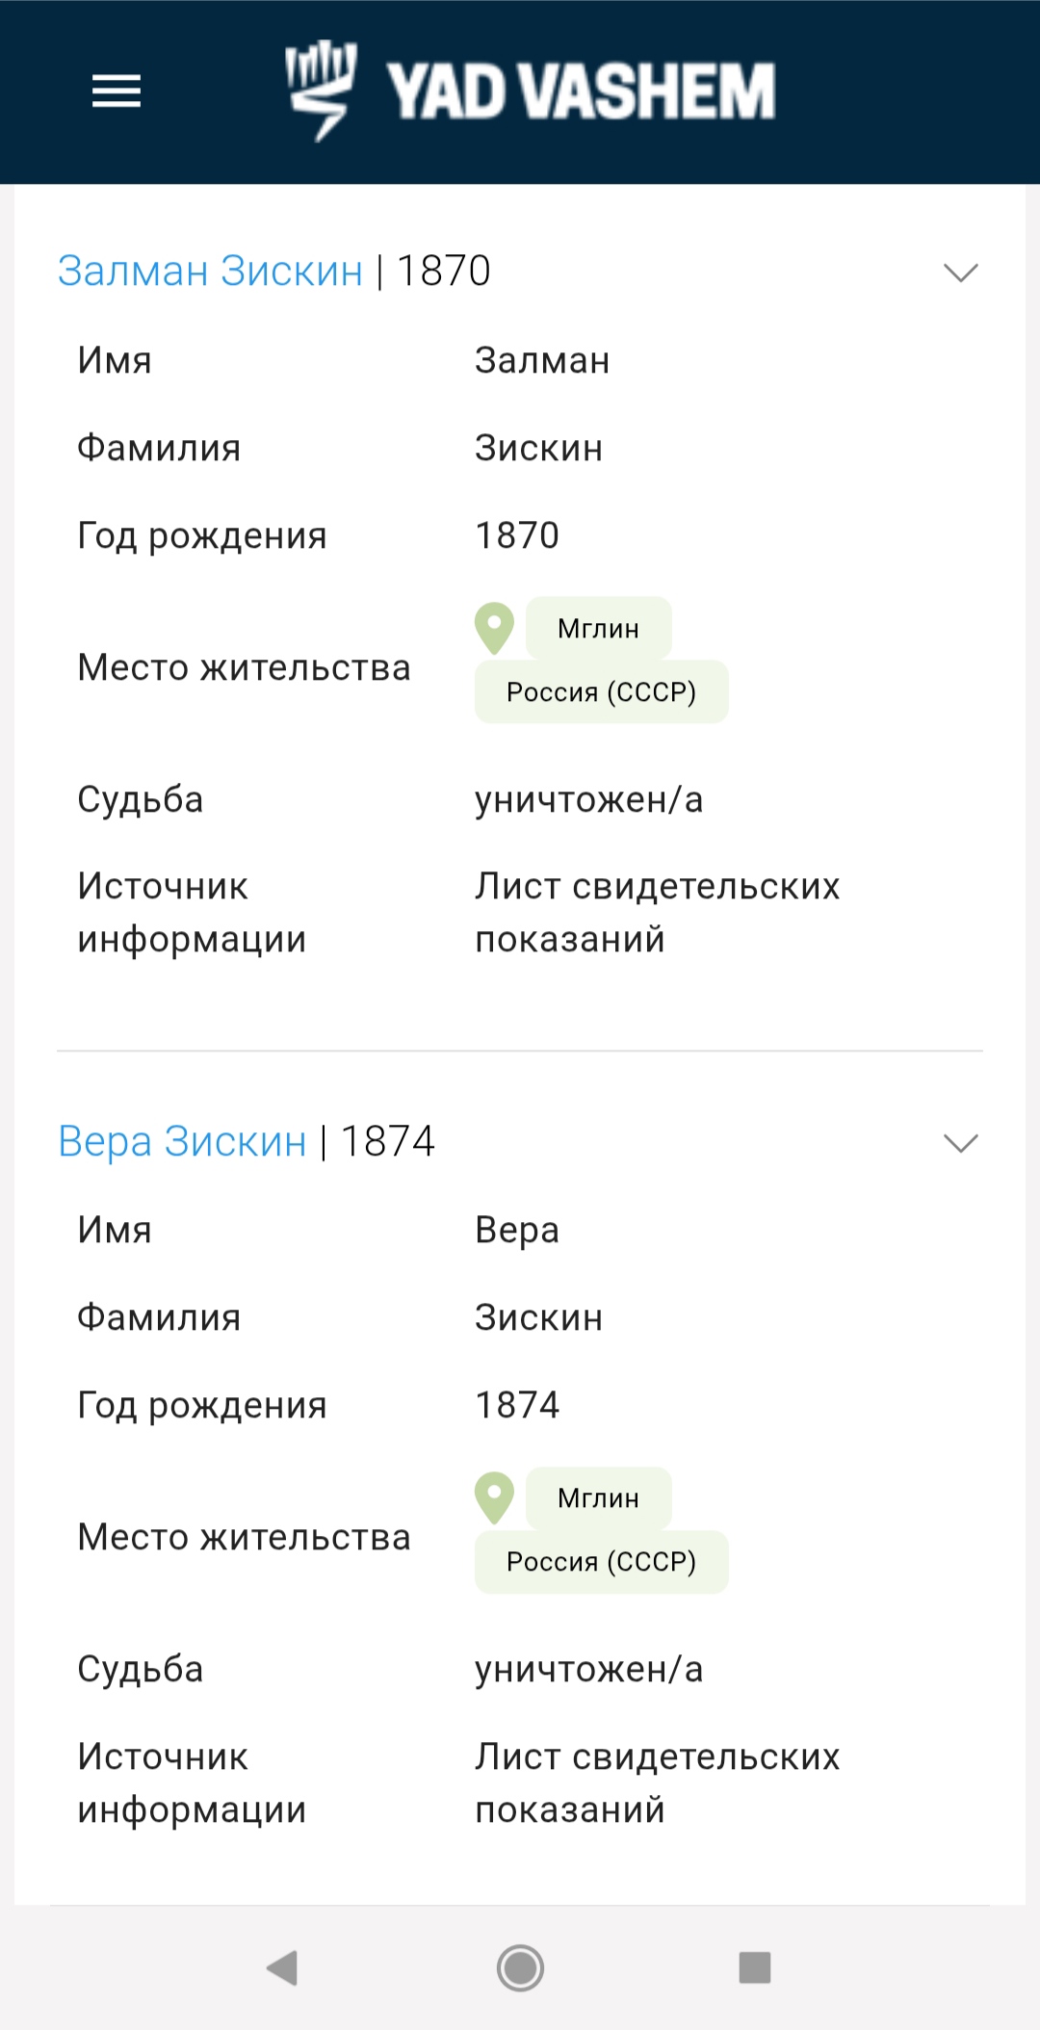Click Залман's Лист свидетельских показаний source
Screen dimensions: 1040x2030
pyautogui.click(x=657, y=912)
